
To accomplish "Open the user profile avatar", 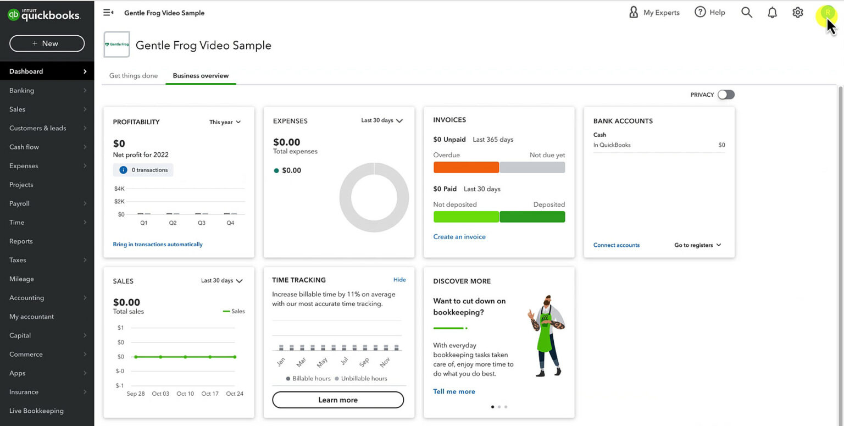I will [x=827, y=13].
